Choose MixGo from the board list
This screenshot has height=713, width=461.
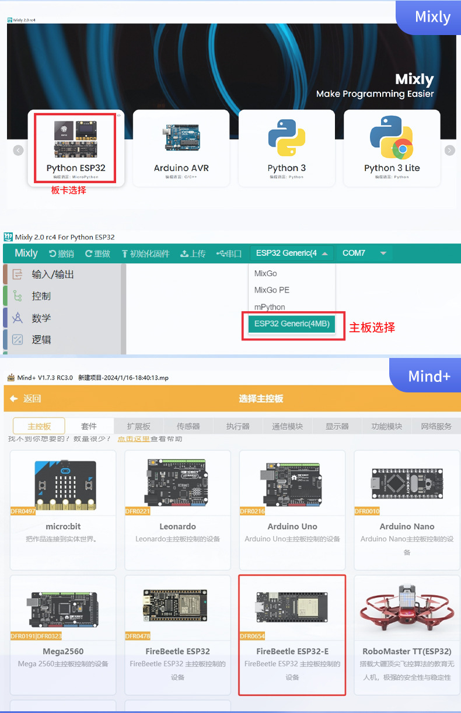pyautogui.click(x=292, y=273)
